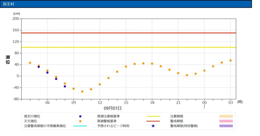Click the red 高潮警報基準 legend line
The image size is (260, 136).
click(x=153, y=121)
